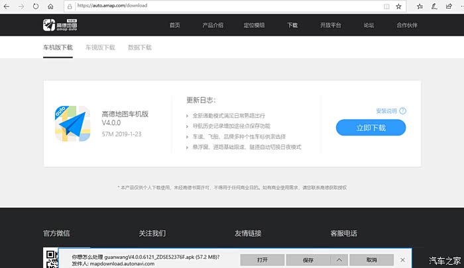Viewport: 464px width, 268px height.
Task: Open 产品介绍 in navigation menu
Action: click(x=213, y=25)
